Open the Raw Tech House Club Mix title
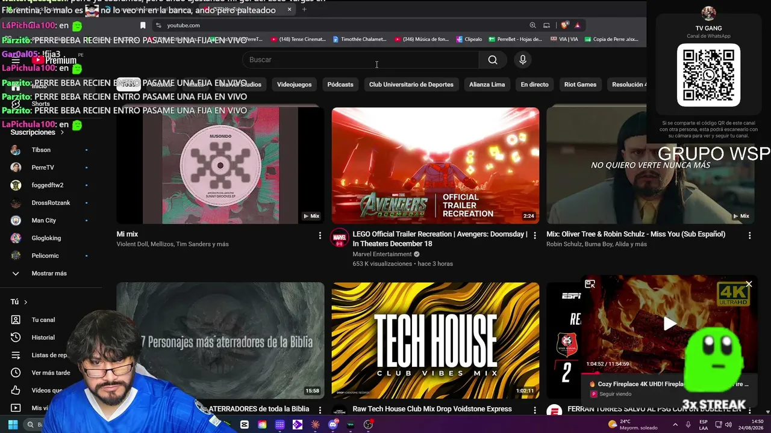The image size is (771, 433). point(432,409)
